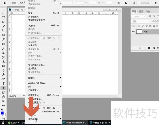
Task: Toggle lock transparent pixels
Action: 139,26
